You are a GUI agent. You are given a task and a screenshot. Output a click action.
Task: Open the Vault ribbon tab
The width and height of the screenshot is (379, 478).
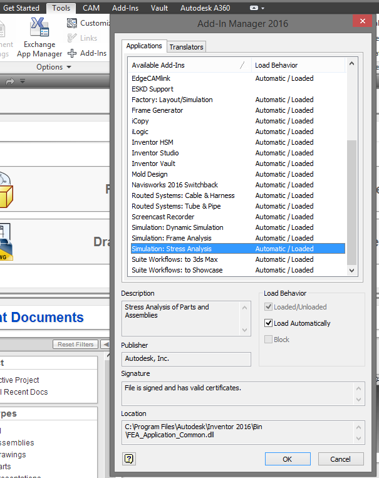(x=159, y=8)
